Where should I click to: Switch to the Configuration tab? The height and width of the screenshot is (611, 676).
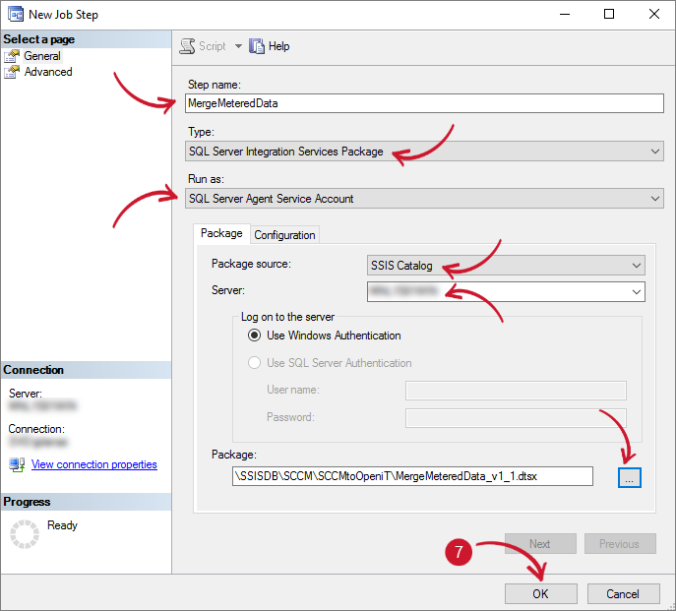284,235
